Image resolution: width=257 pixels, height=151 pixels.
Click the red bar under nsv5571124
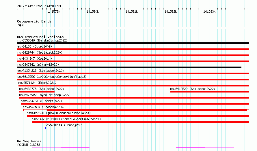point(134,86)
